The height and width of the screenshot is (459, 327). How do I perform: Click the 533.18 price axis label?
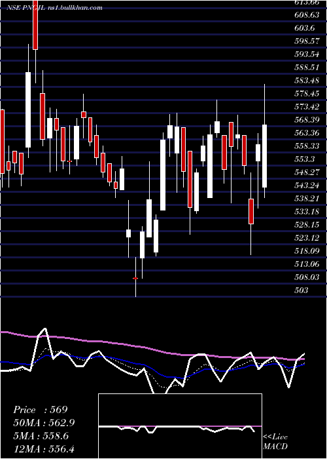coord(307,211)
